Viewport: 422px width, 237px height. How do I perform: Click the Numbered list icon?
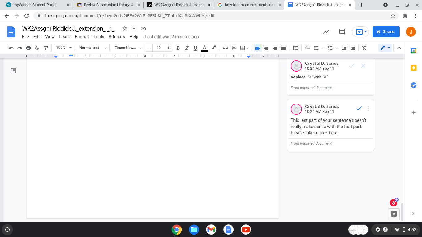[330, 48]
